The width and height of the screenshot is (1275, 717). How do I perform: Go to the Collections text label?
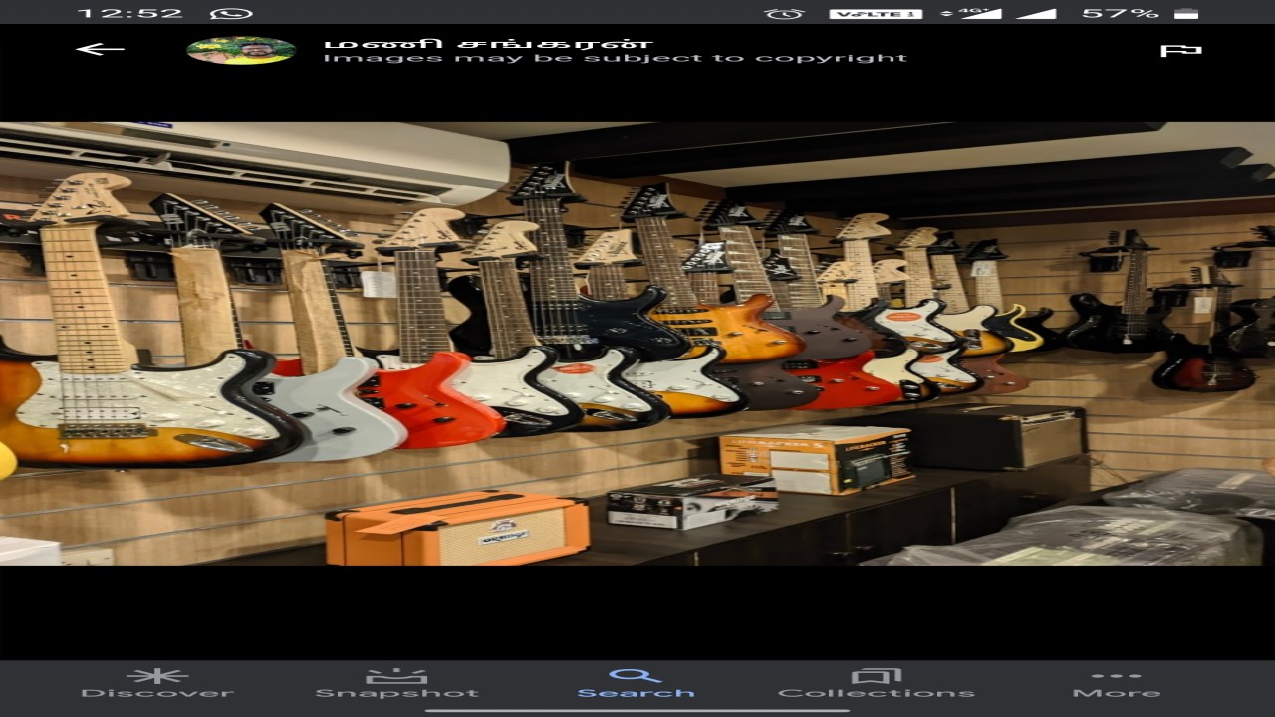coord(876,693)
